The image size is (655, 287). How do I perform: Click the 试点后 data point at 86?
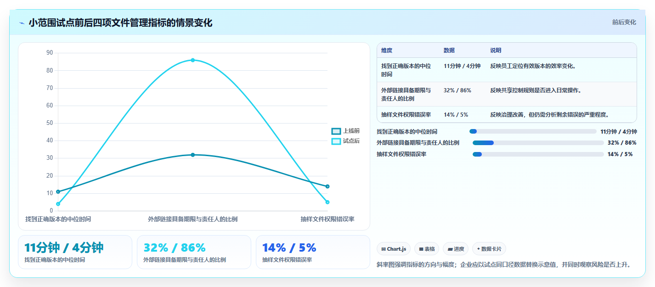[x=193, y=60]
